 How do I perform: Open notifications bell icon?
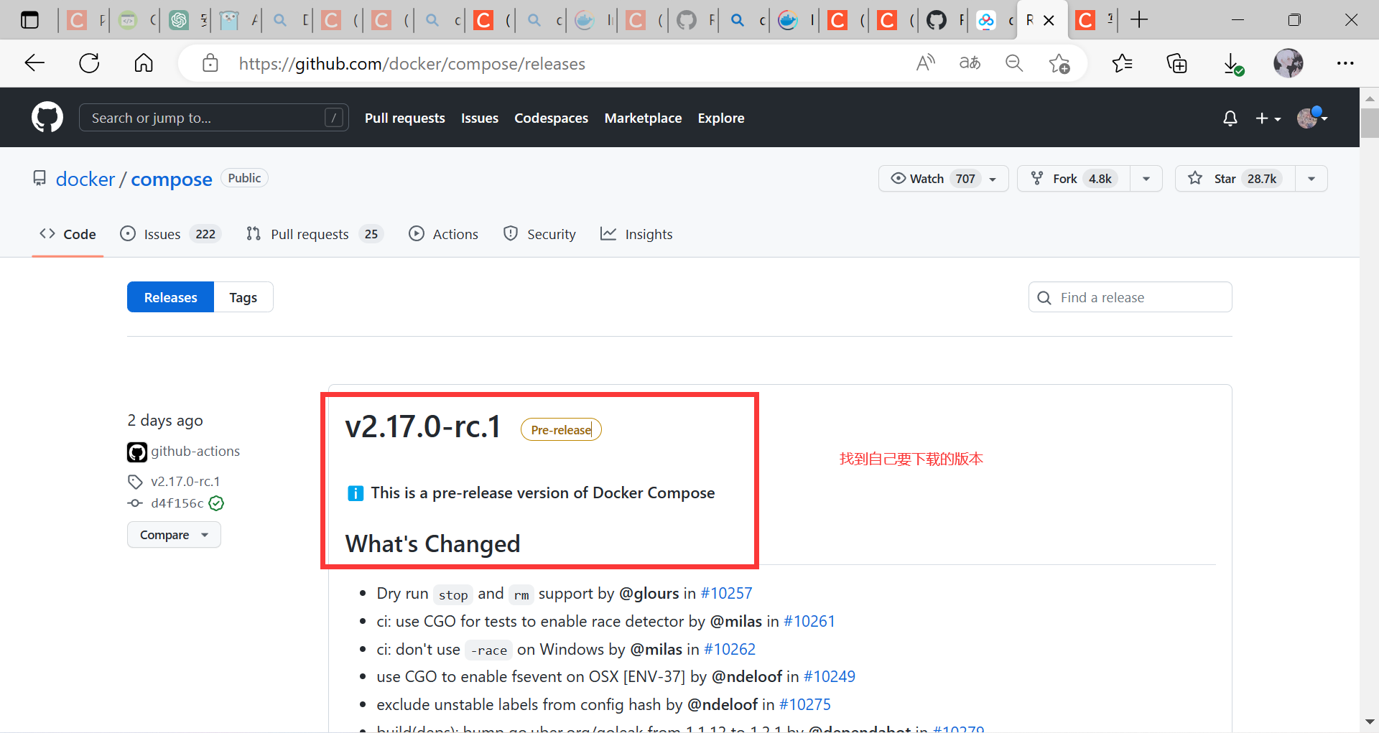click(x=1230, y=118)
